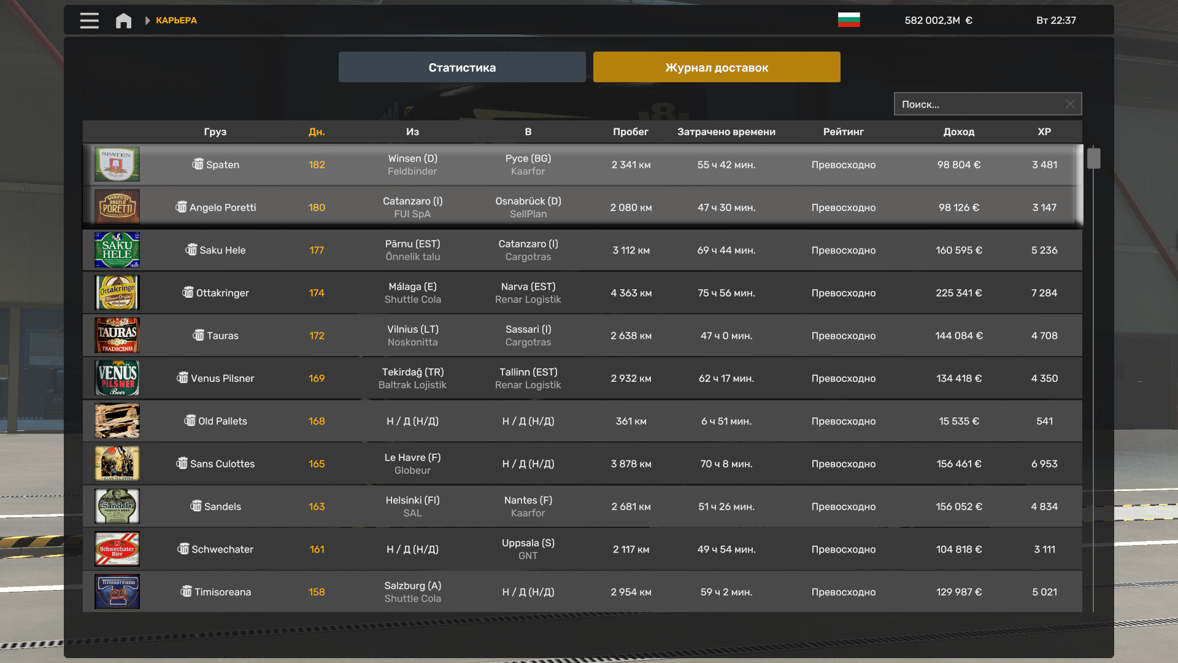Open Venus Pilsner cargo logo thumbnail
This screenshot has width=1178, height=663.
coord(117,378)
